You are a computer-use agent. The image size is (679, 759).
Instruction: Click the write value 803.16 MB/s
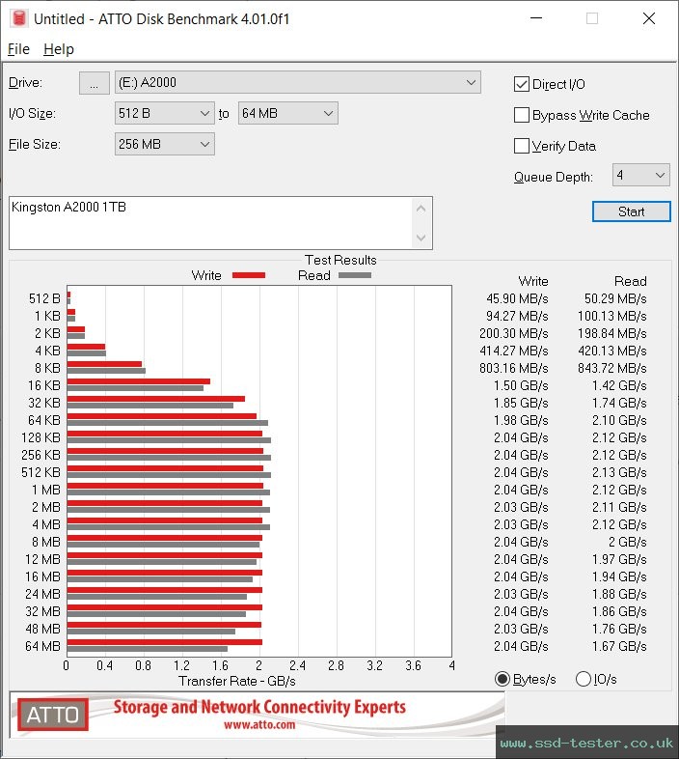point(514,368)
